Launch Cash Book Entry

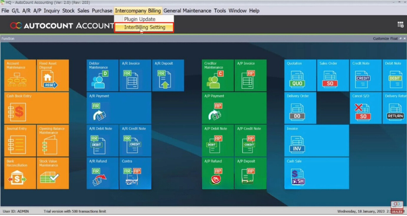point(36,108)
